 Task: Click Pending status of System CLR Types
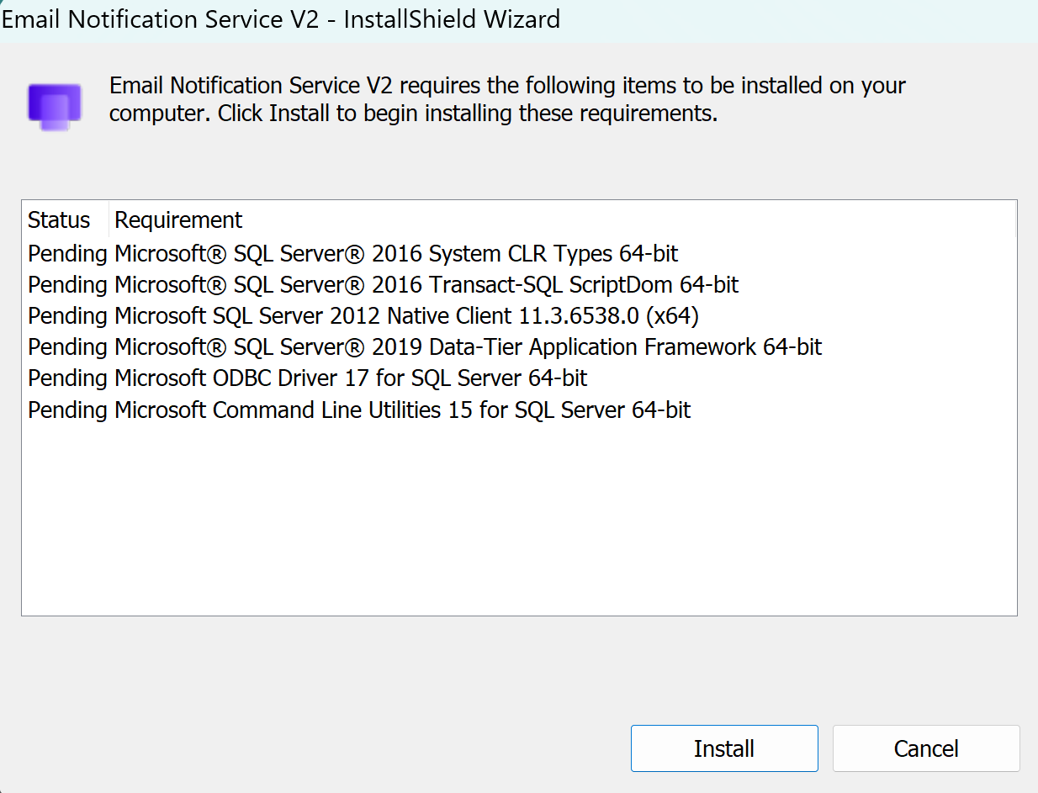click(67, 253)
